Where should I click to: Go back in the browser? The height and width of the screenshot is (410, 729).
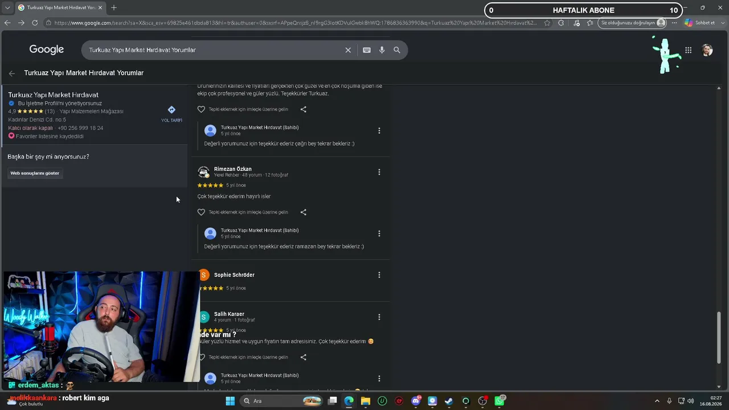[7, 23]
